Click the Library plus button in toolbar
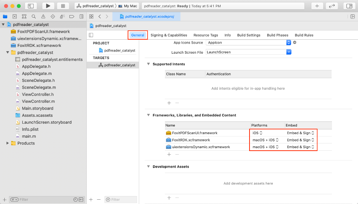Viewport: 358px width, 204px height. click(317, 6)
